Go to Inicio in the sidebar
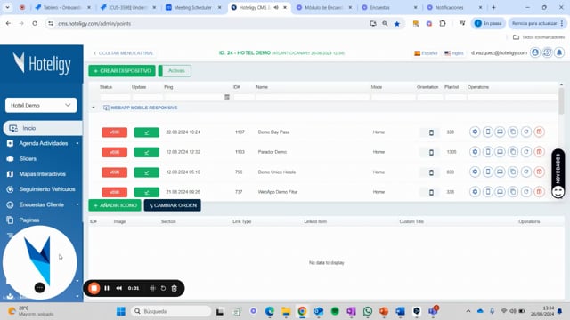 click(43, 128)
